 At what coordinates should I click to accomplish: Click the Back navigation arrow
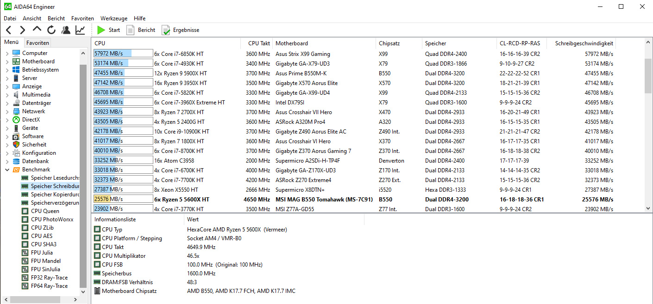[9, 30]
